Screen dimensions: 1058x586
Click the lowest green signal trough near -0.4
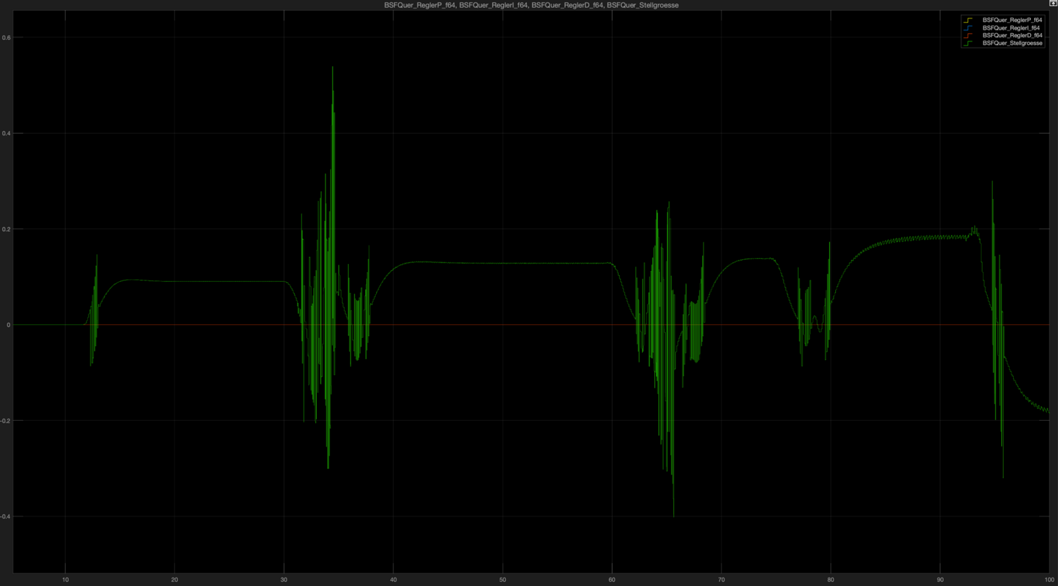pyautogui.click(x=674, y=516)
